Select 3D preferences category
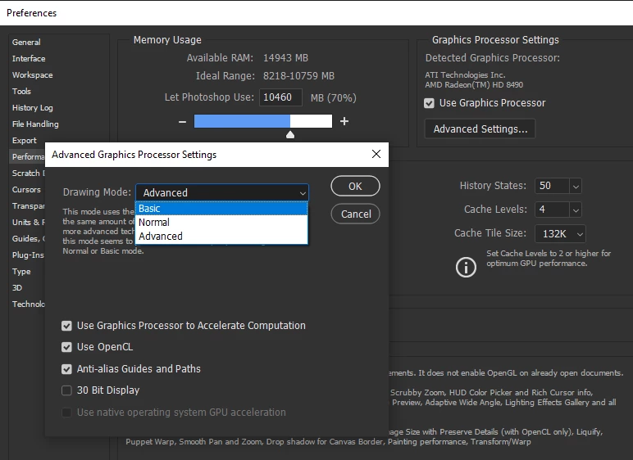Screen dimensions: 633x460 click(17, 288)
